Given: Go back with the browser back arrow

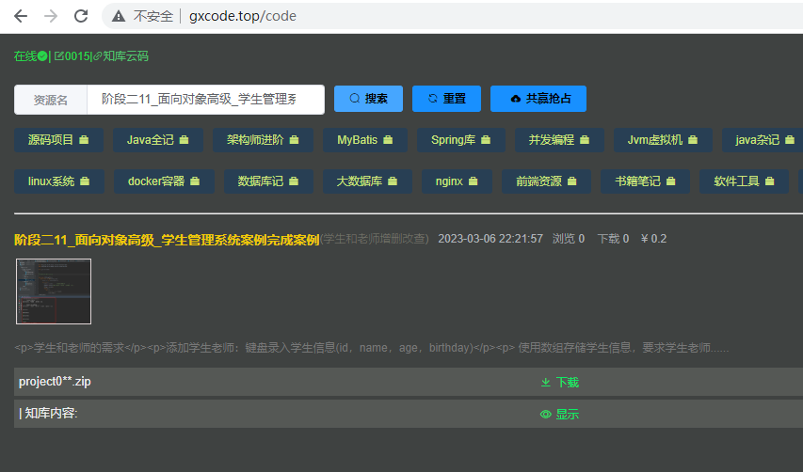Looking at the screenshot, I should tap(21, 16).
